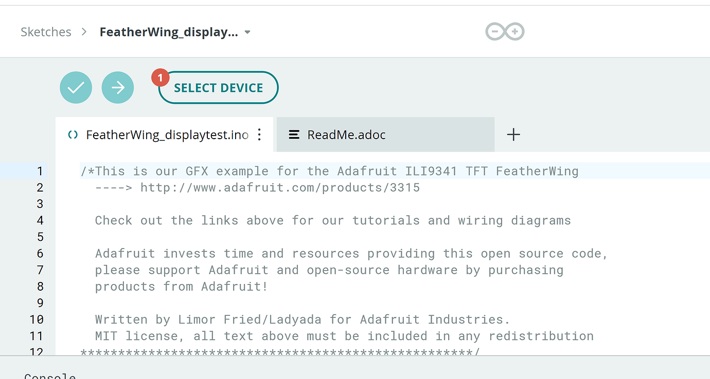The width and height of the screenshot is (710, 379).
Task: Select line number 1 in the gutter
Action: pos(40,171)
